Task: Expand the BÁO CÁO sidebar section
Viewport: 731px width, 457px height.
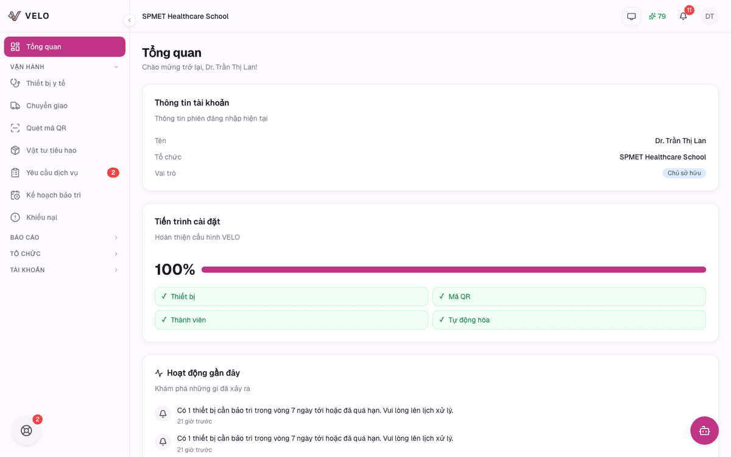Action: pyautogui.click(x=65, y=238)
